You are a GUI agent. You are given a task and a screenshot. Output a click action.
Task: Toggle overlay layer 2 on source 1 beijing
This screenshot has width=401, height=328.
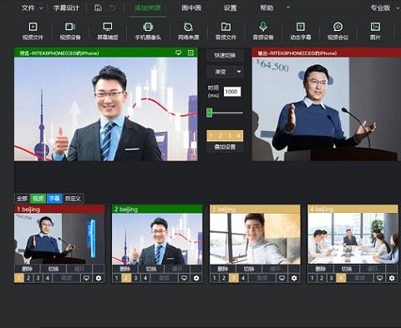click(28, 278)
